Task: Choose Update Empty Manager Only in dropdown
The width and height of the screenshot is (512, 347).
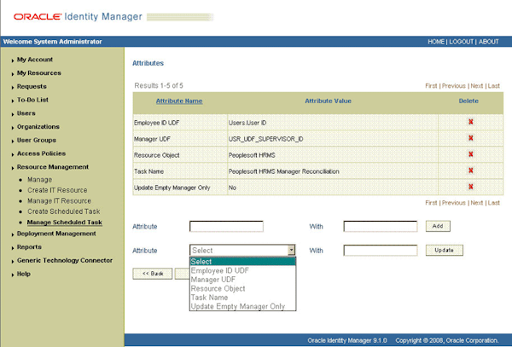Action: point(242,307)
